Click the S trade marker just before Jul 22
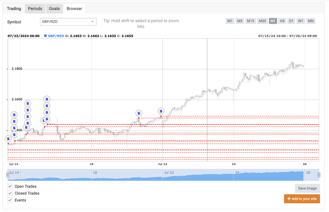 [161, 111]
